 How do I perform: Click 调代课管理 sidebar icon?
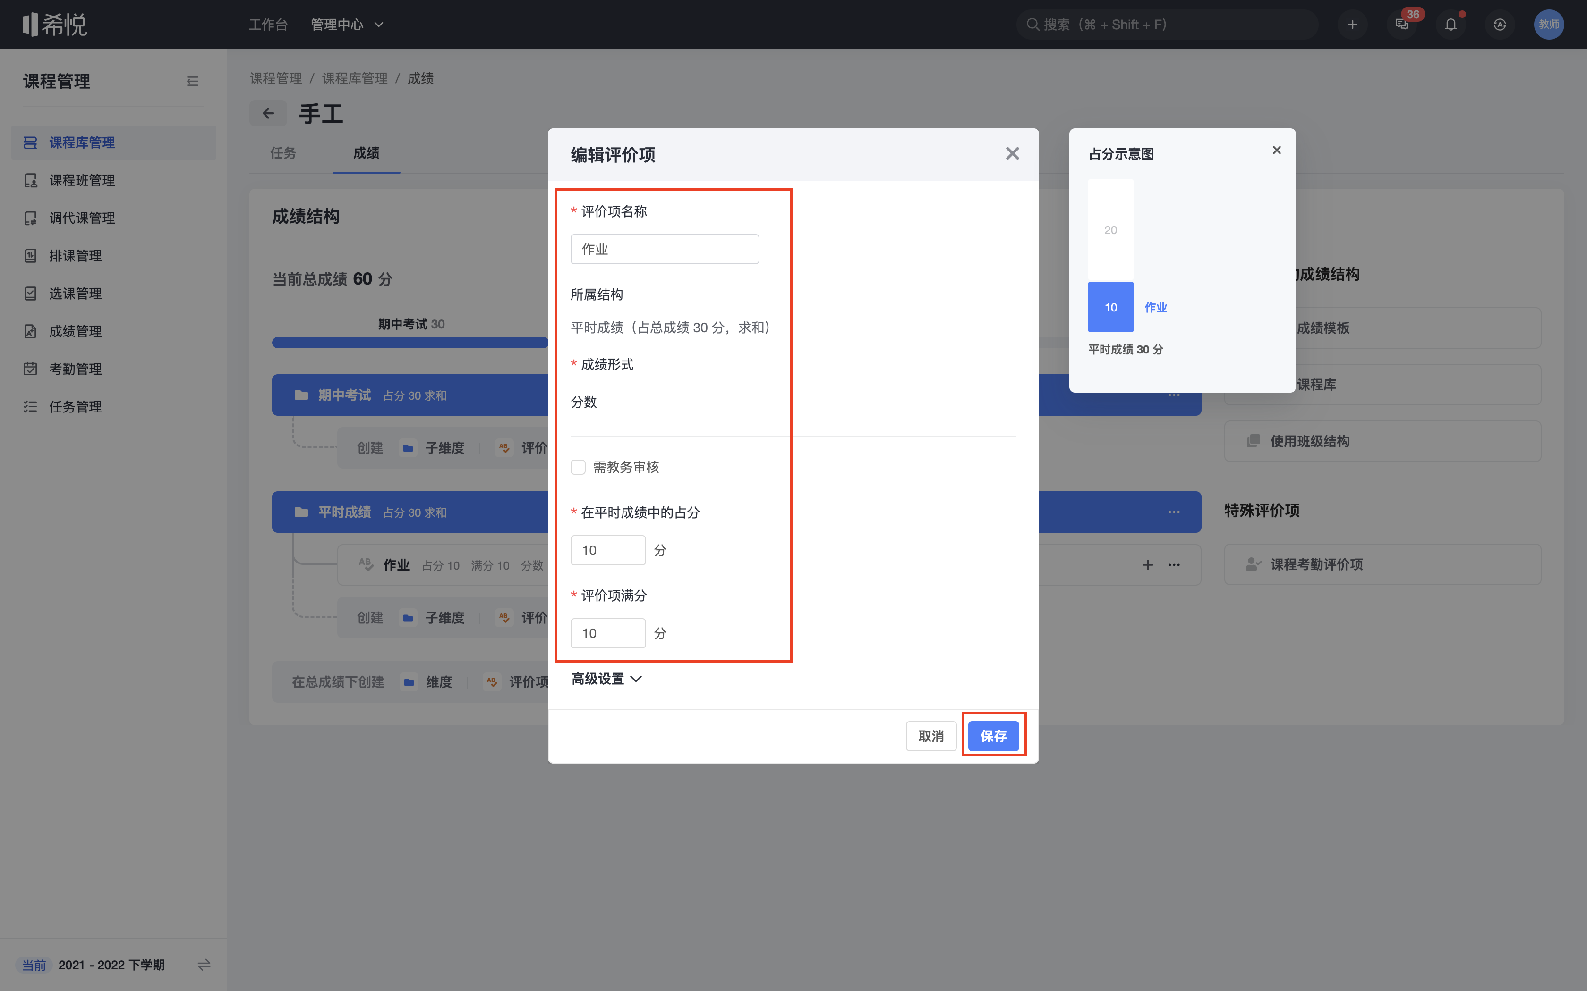tap(30, 218)
